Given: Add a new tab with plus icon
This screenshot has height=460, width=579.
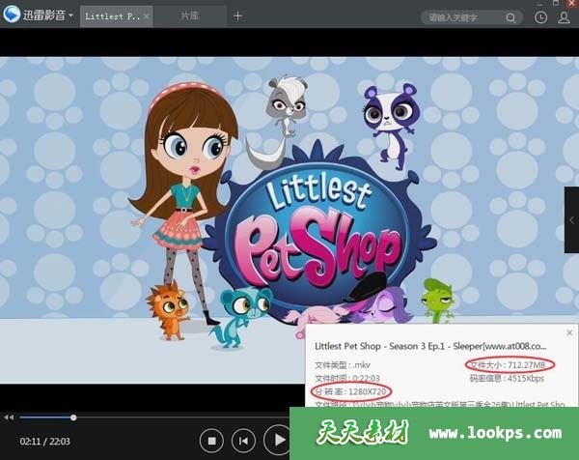Looking at the screenshot, I should pos(238,16).
